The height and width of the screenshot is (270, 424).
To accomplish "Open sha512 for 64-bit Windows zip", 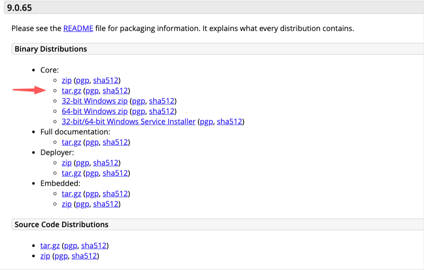I will coord(162,112).
